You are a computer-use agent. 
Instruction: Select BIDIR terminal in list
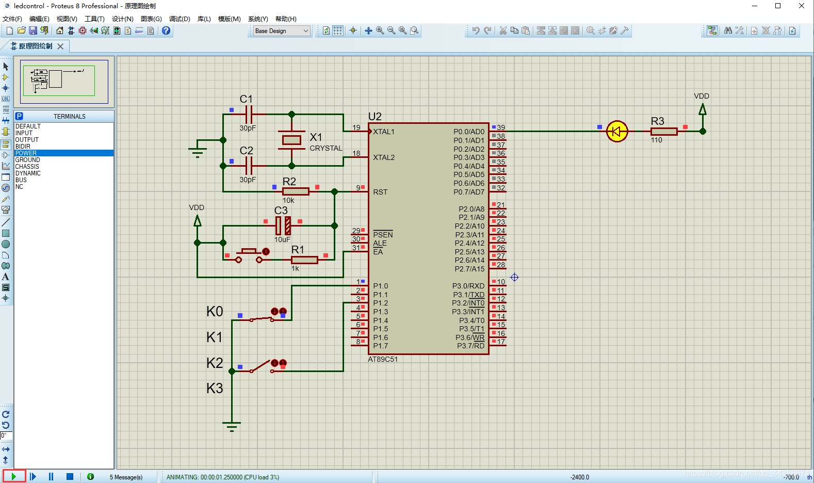64,147
